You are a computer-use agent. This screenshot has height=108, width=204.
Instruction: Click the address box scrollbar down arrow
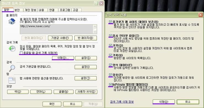(95, 32)
